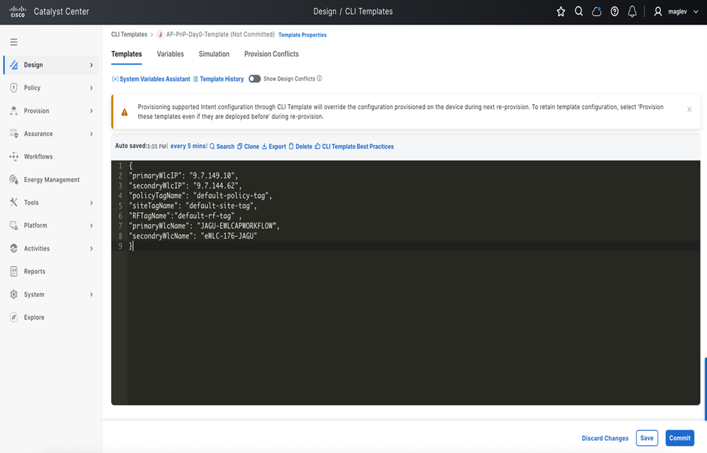
Task: Click the page vertical scrollbar thumb
Action: (x=705, y=389)
